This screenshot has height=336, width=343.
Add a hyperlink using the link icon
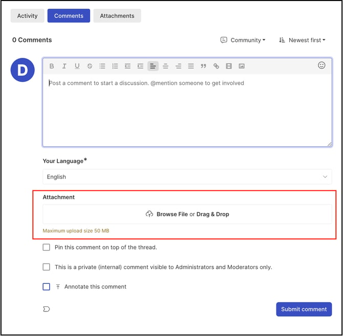216,66
